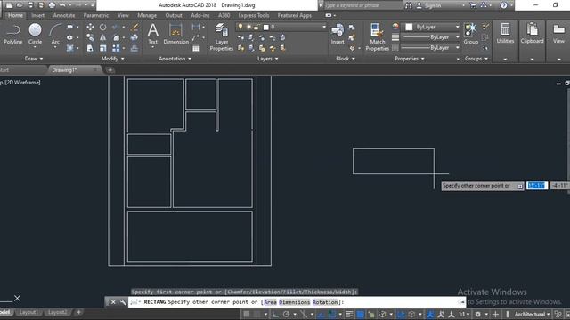Image resolution: width=570 pixels, height=320 pixels.
Task: Choose the Rotation option in command line
Action: [325, 302]
